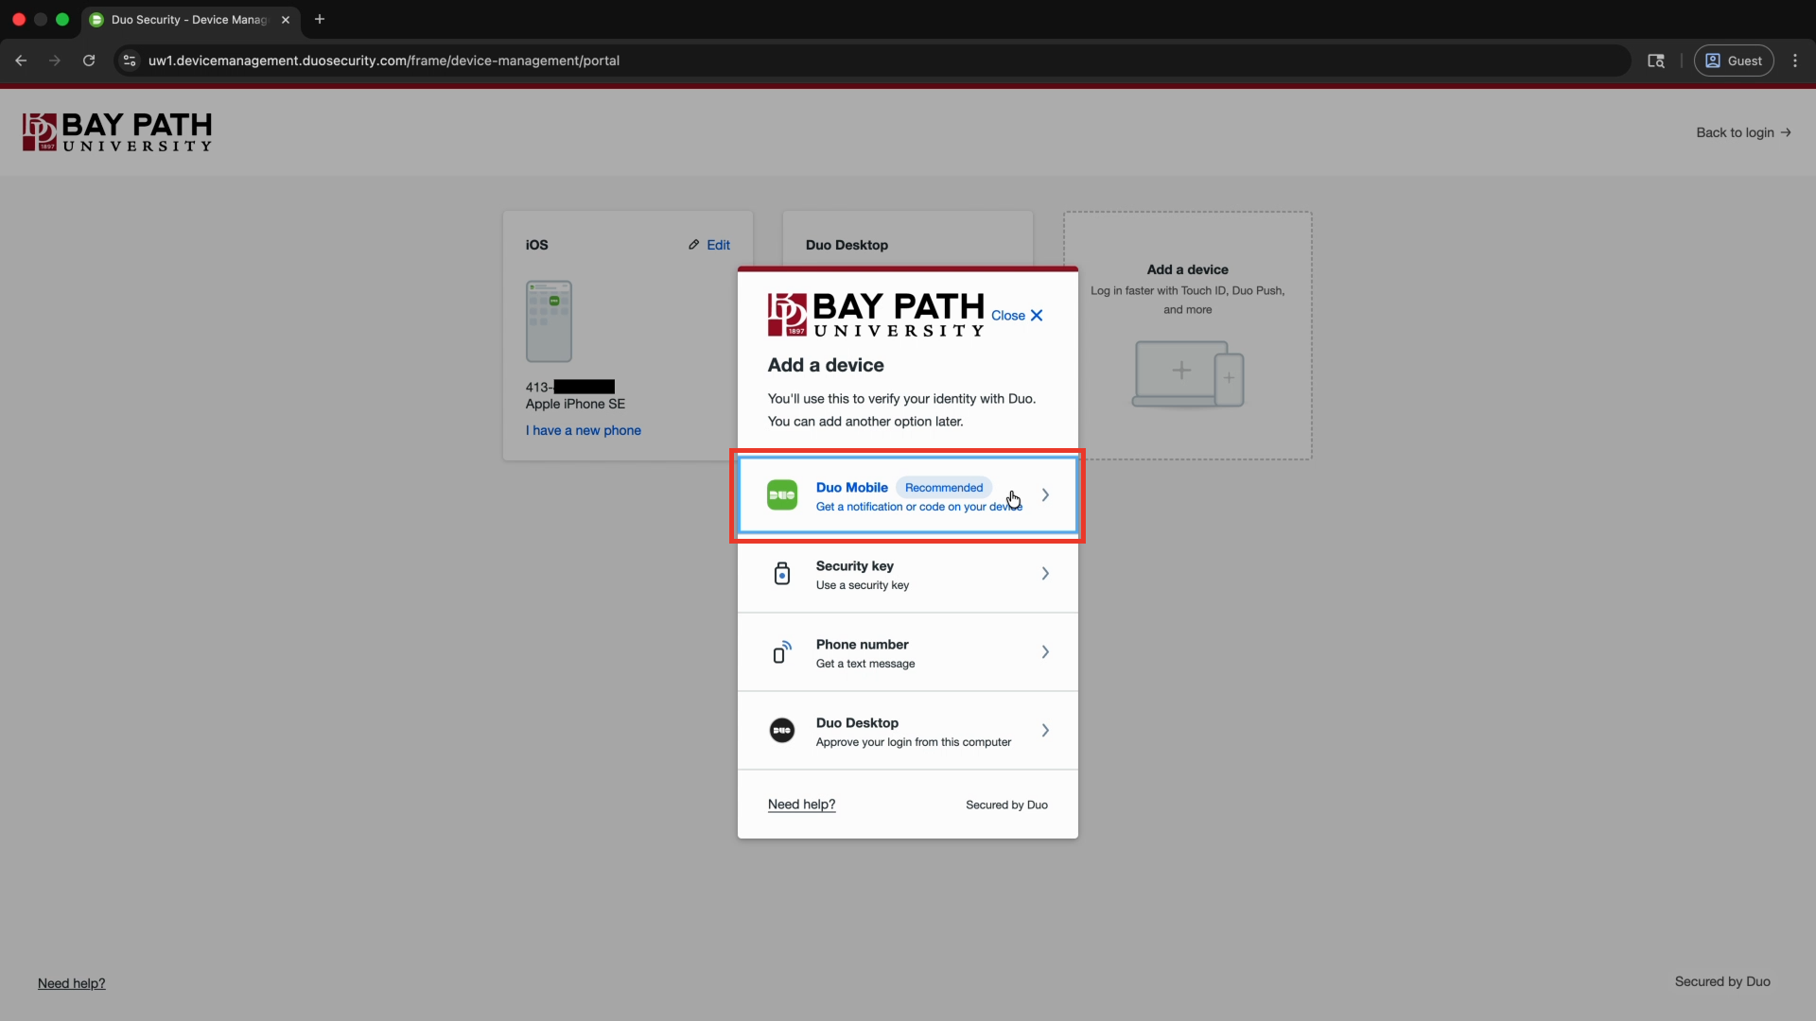Open Need help link in dialog
1816x1021 pixels.
click(x=802, y=805)
